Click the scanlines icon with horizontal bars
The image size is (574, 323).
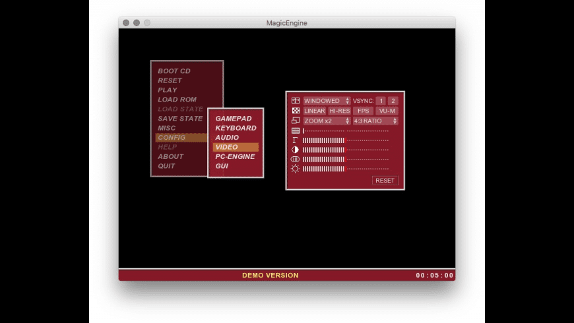tap(296, 131)
